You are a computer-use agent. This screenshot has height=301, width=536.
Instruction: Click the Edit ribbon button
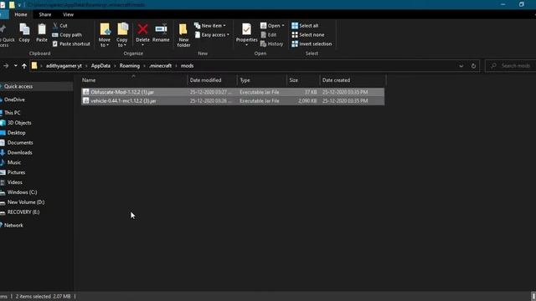point(269,35)
